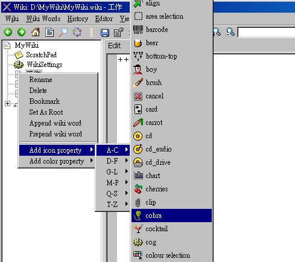
Task: Click the rename wiki word toolbar icon
Action: tap(119, 33)
